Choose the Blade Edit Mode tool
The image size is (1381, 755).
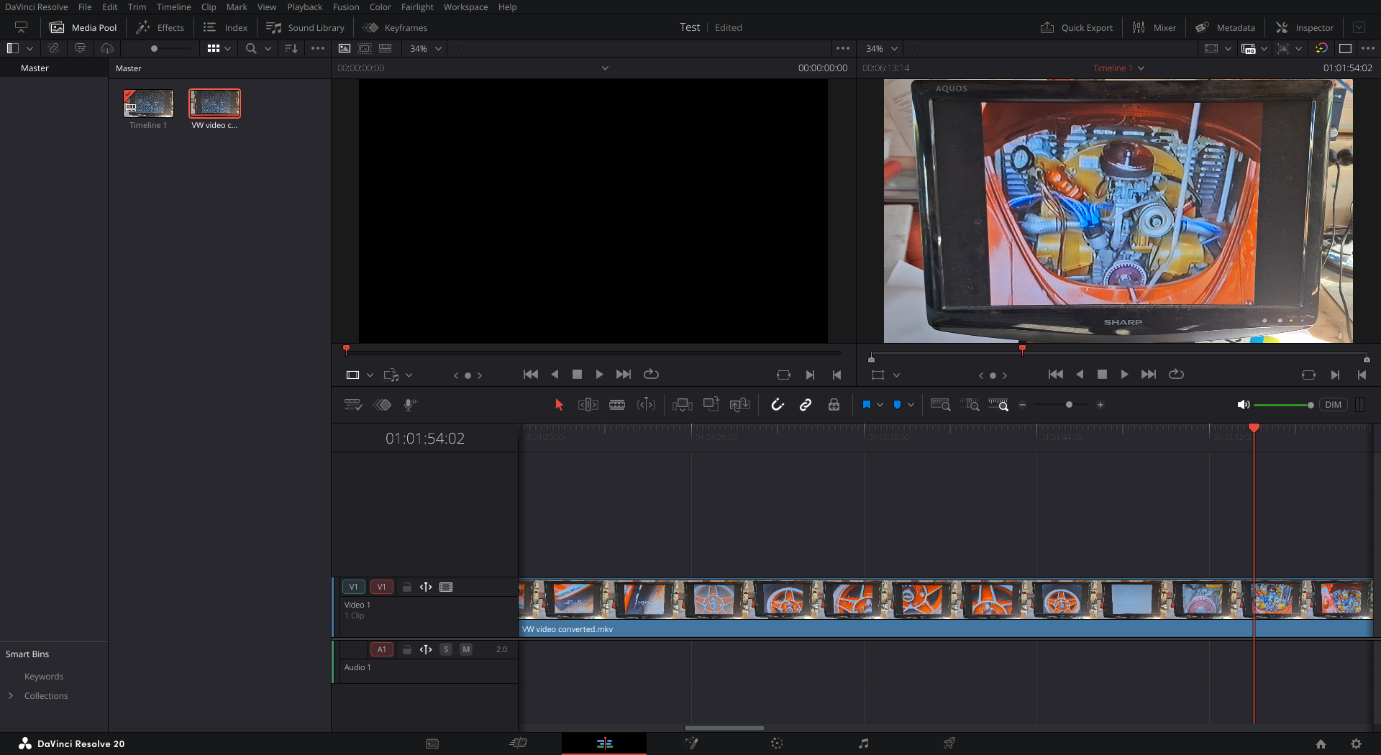coord(617,405)
